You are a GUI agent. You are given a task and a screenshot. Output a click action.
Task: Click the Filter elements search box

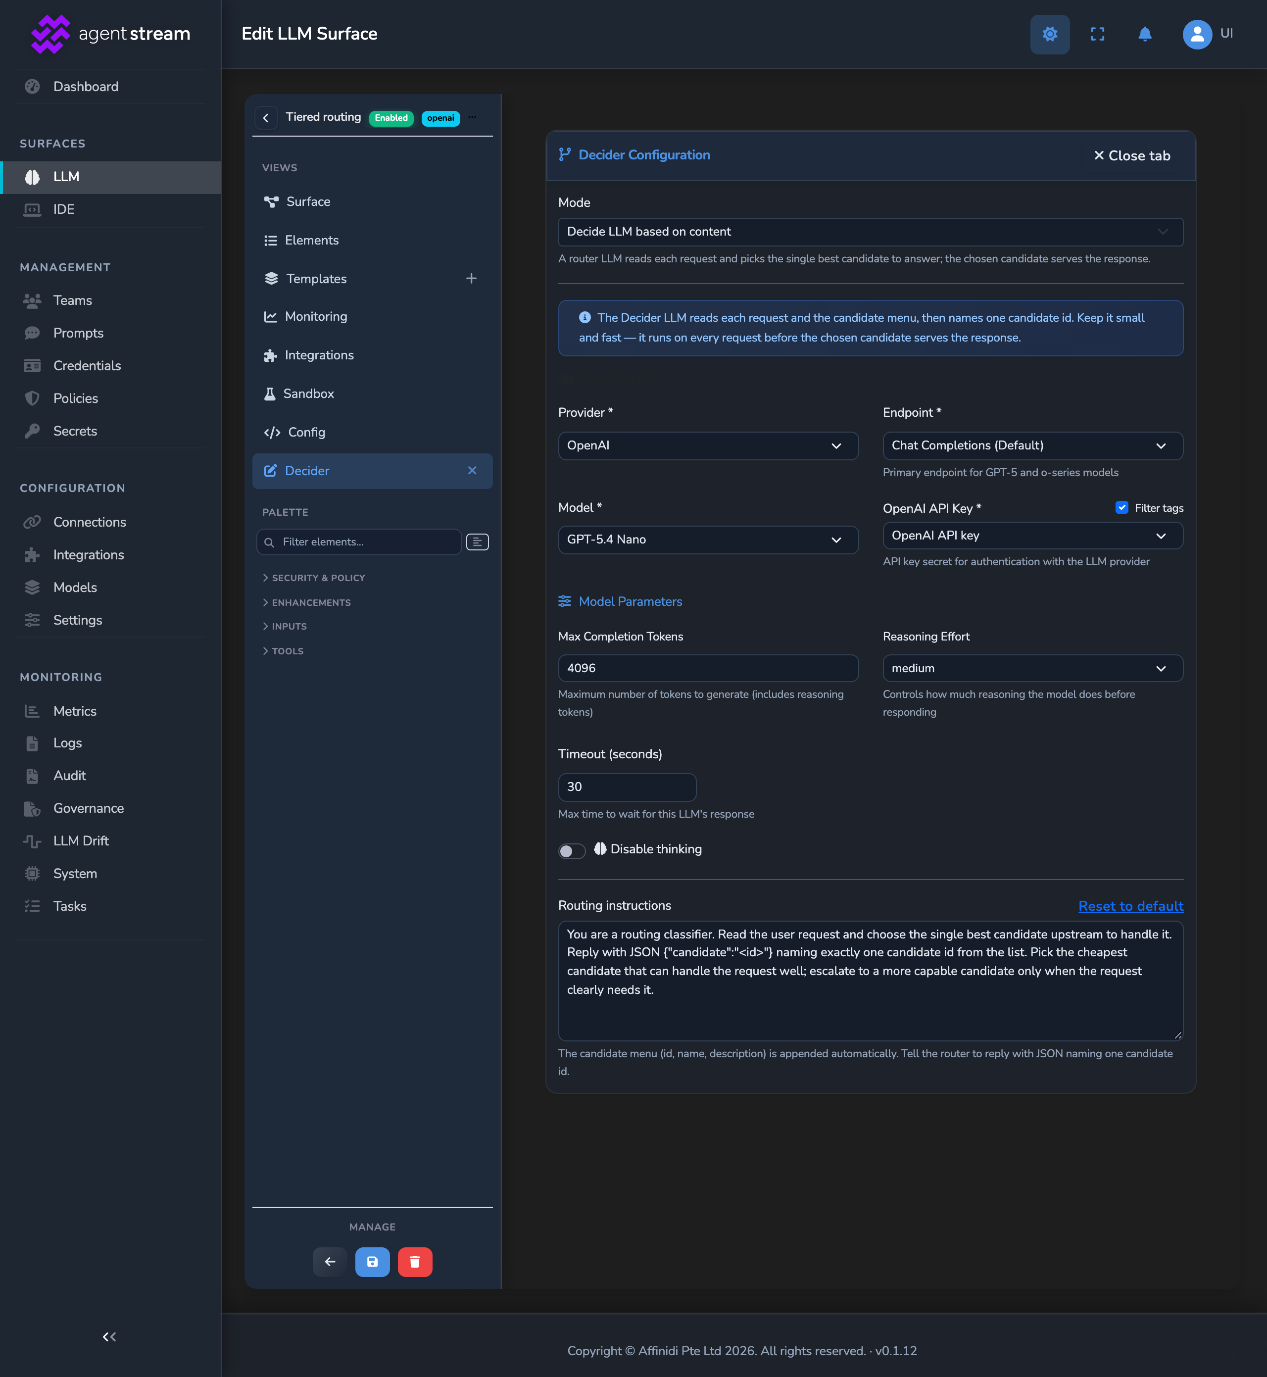[359, 542]
